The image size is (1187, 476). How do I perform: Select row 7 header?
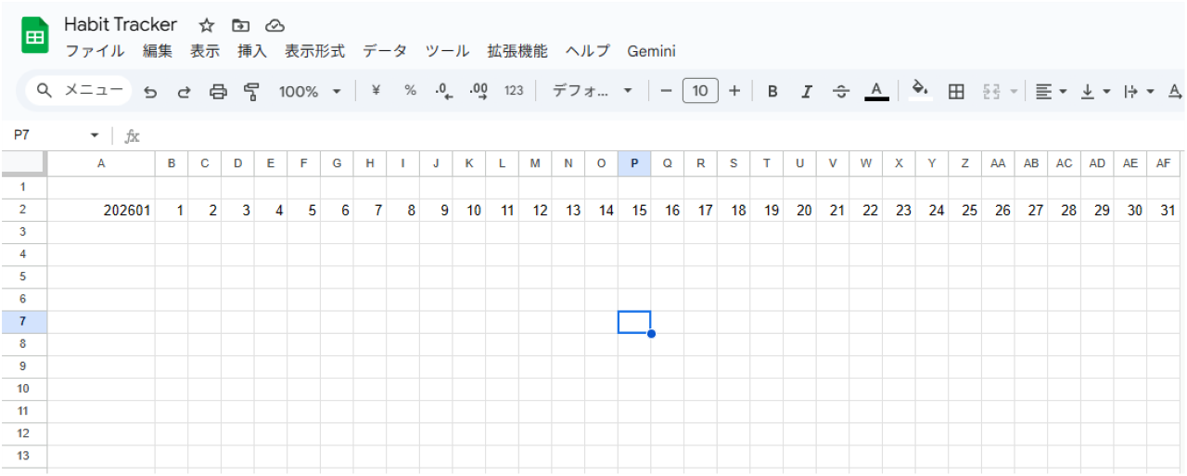click(x=23, y=322)
